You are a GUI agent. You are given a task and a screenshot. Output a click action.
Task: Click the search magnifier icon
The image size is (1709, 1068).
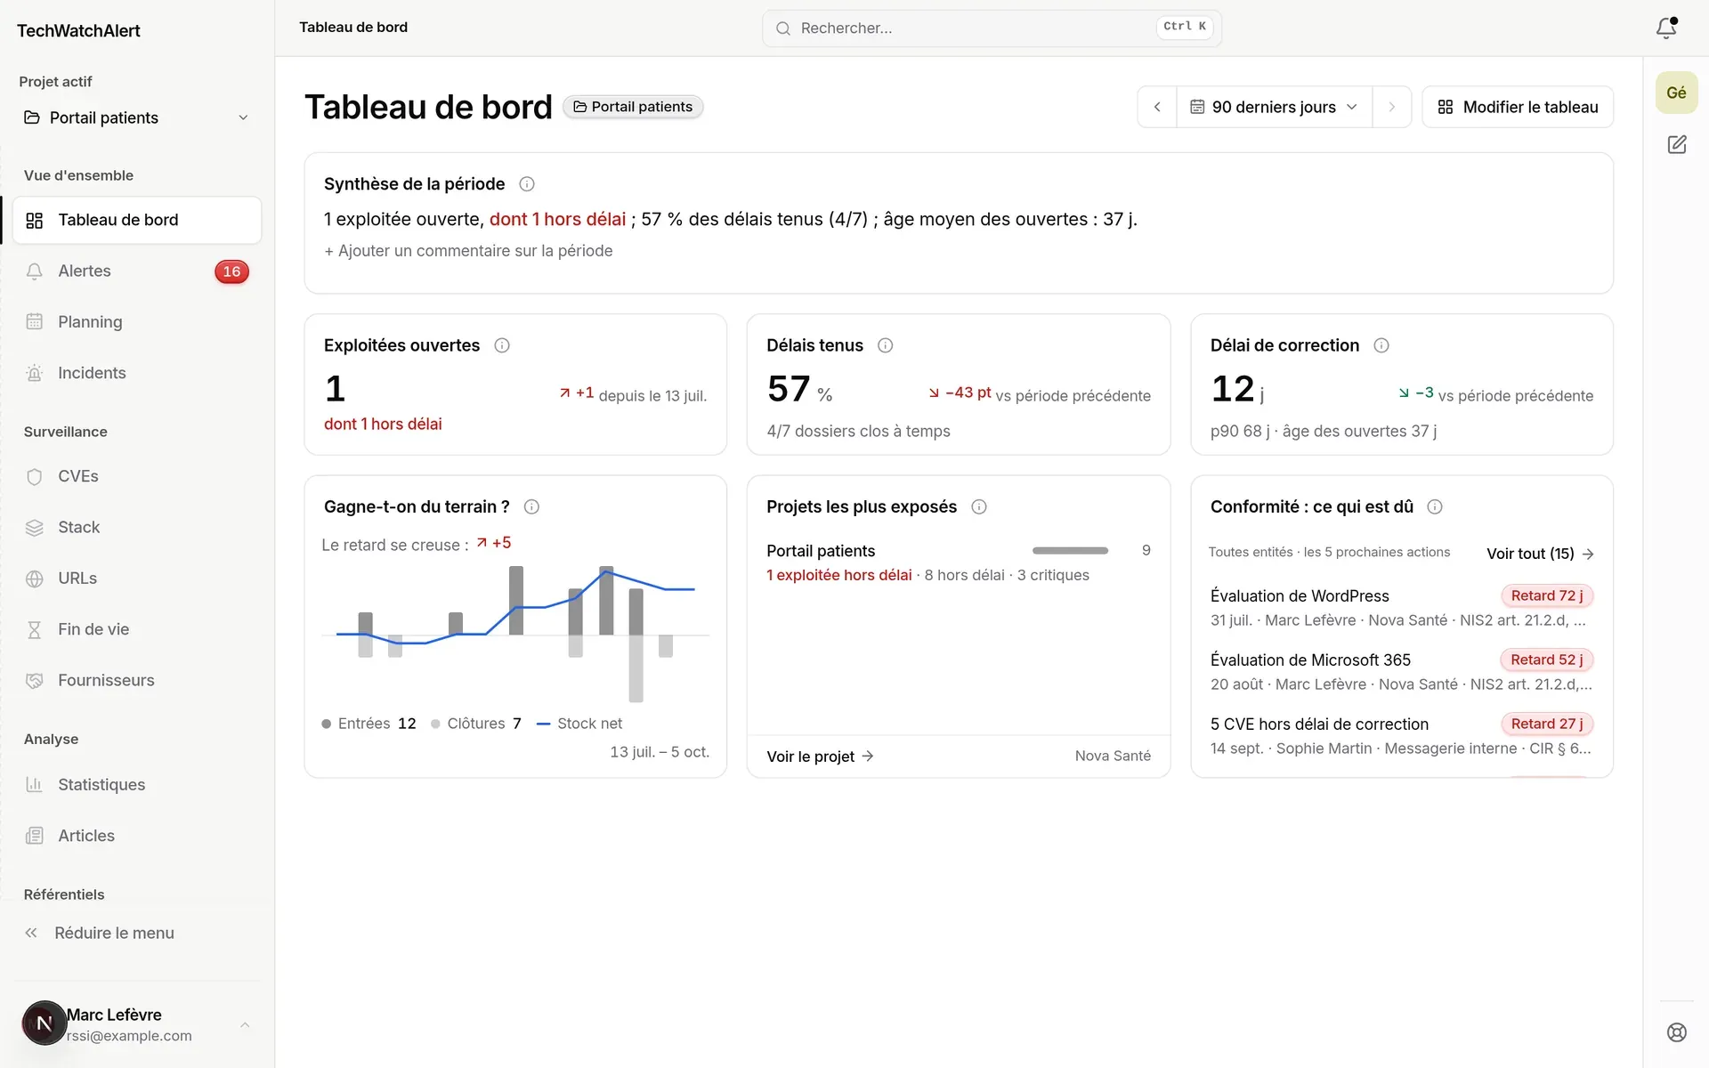(783, 28)
